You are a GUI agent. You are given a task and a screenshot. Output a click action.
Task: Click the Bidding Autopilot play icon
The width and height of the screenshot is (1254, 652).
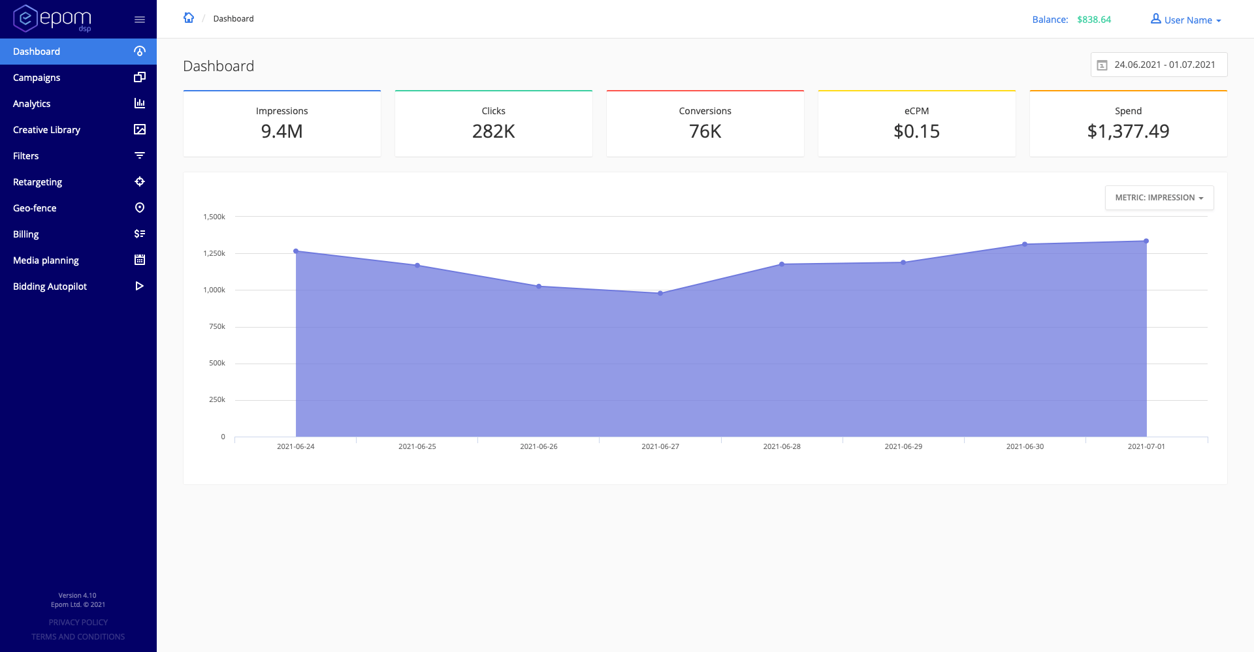[140, 286]
